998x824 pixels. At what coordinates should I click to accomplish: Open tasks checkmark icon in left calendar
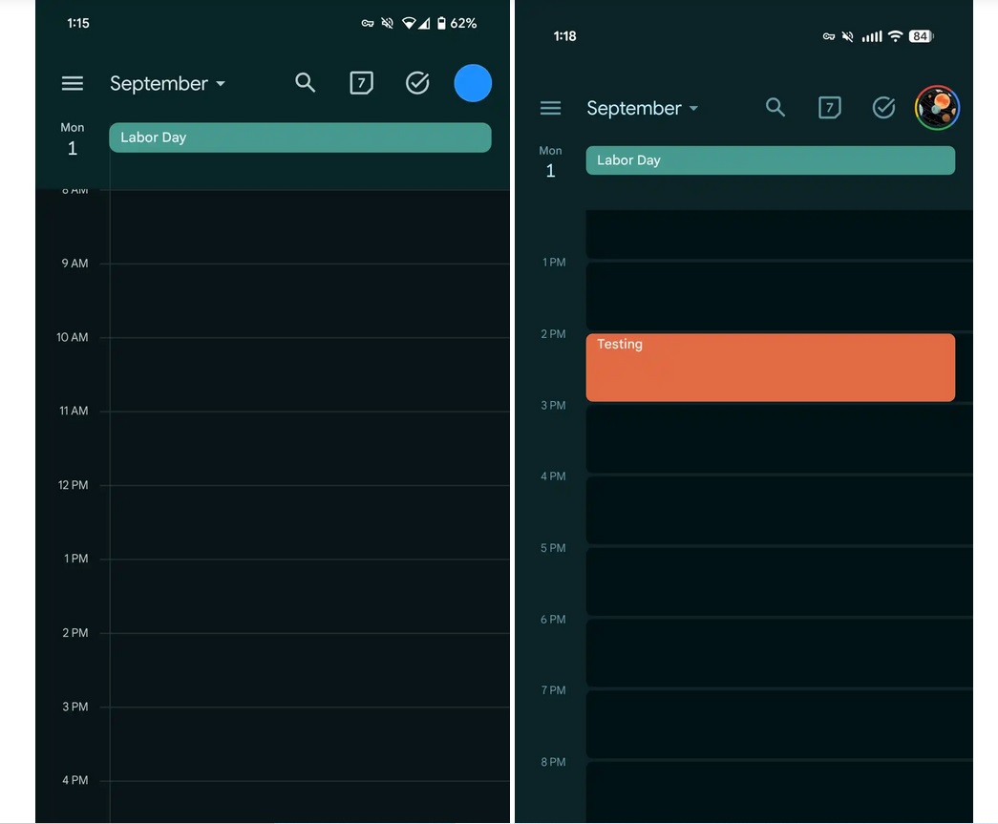[417, 83]
